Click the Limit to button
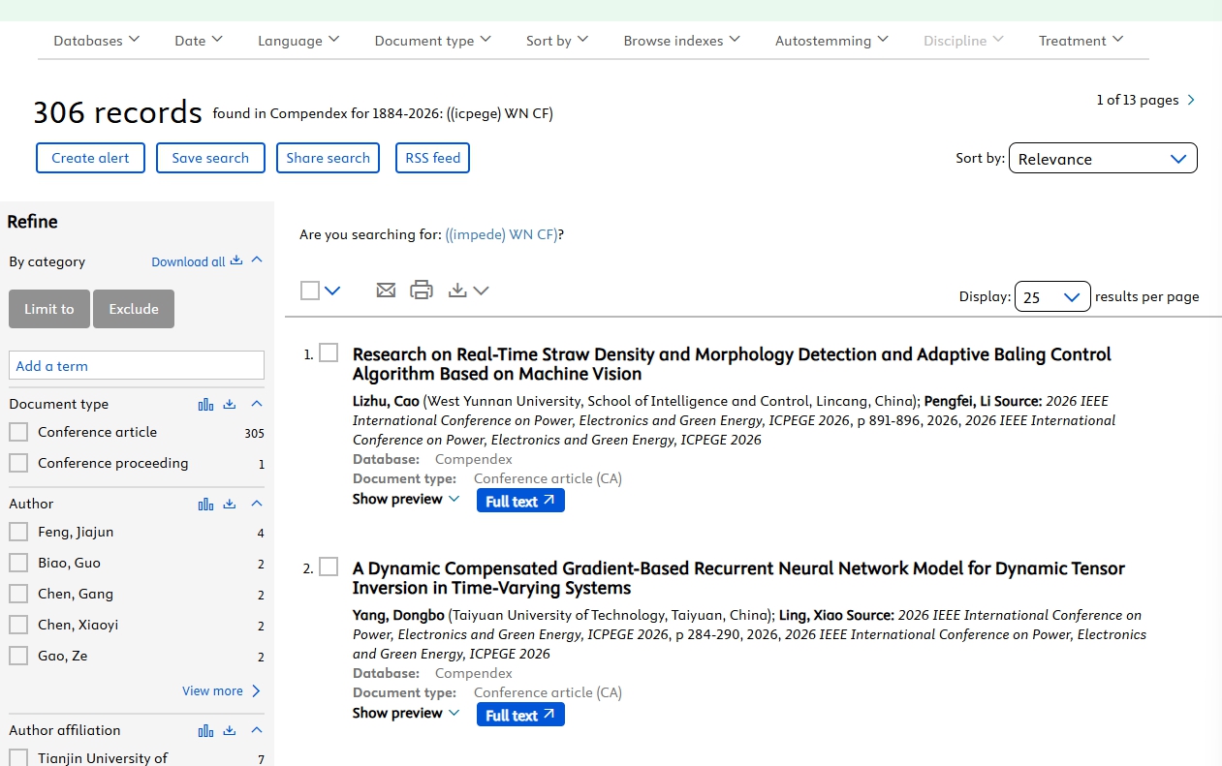The height and width of the screenshot is (766, 1222). (x=49, y=309)
